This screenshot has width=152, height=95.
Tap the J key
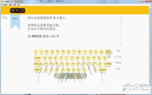pyautogui.click(x=78, y=64)
